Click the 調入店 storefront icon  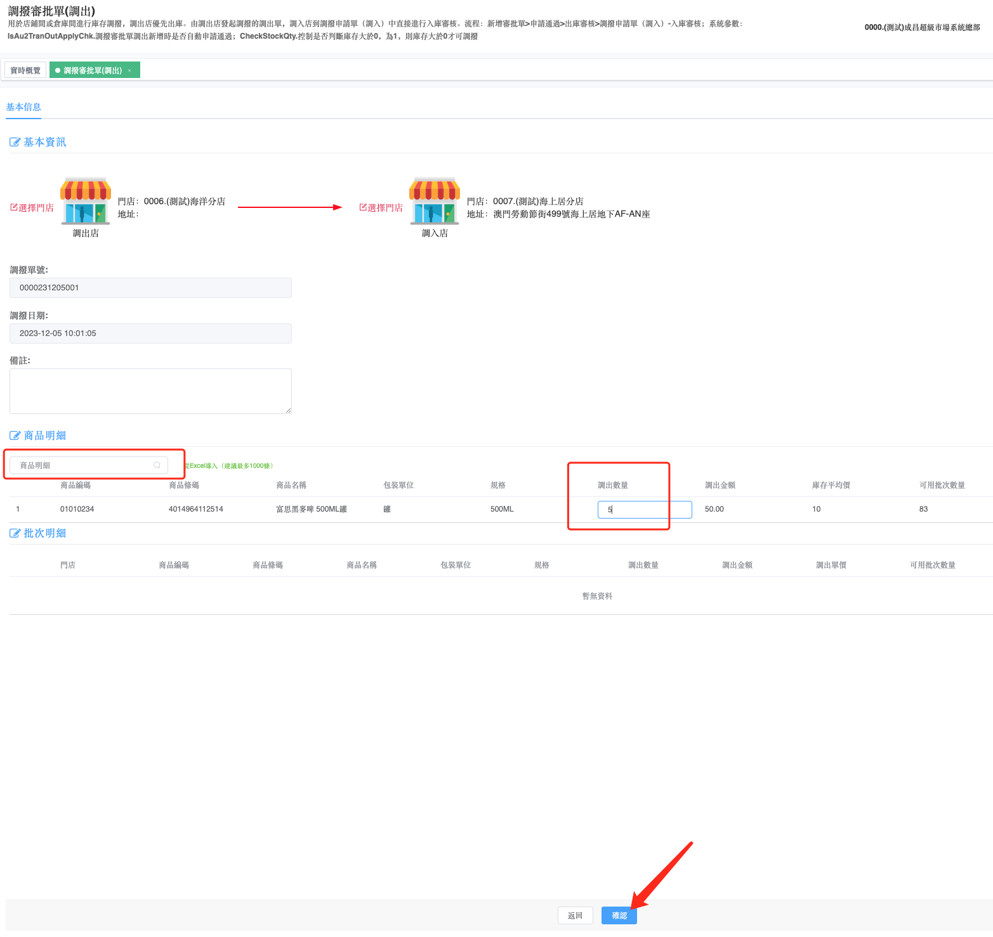(435, 202)
